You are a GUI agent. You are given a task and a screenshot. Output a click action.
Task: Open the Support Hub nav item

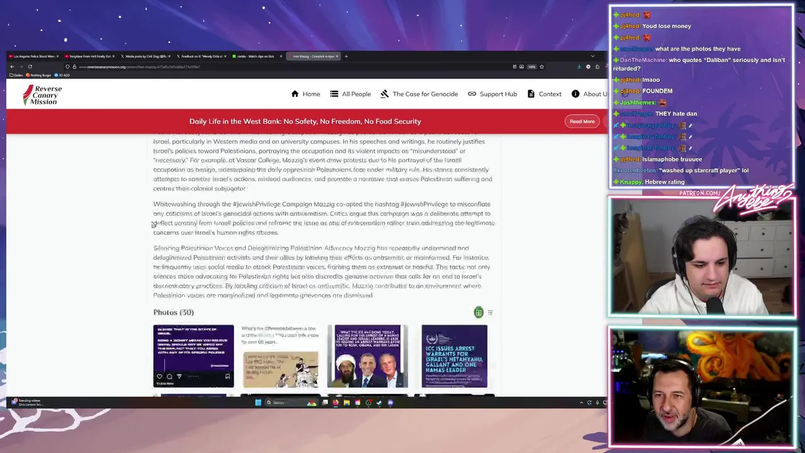pos(492,94)
